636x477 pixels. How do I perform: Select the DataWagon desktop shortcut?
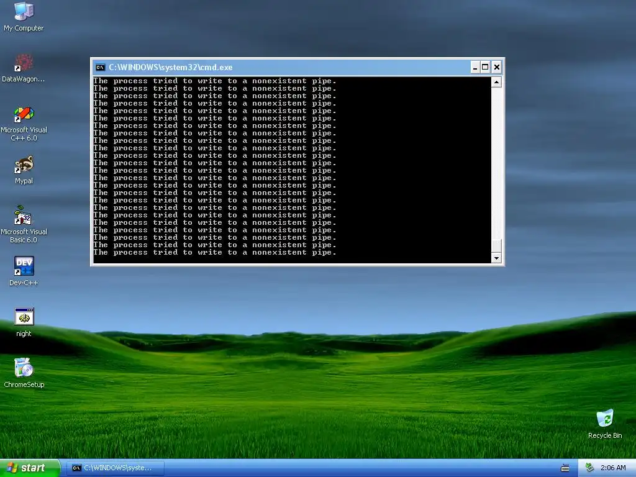point(24,68)
